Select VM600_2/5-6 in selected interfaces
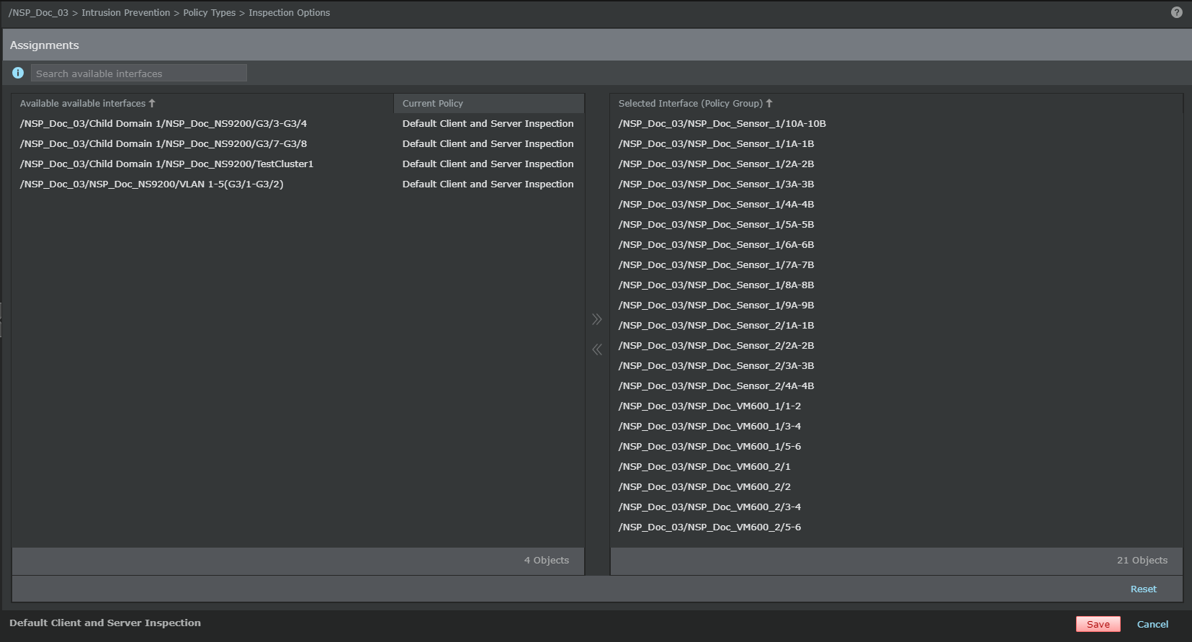 click(x=896, y=527)
